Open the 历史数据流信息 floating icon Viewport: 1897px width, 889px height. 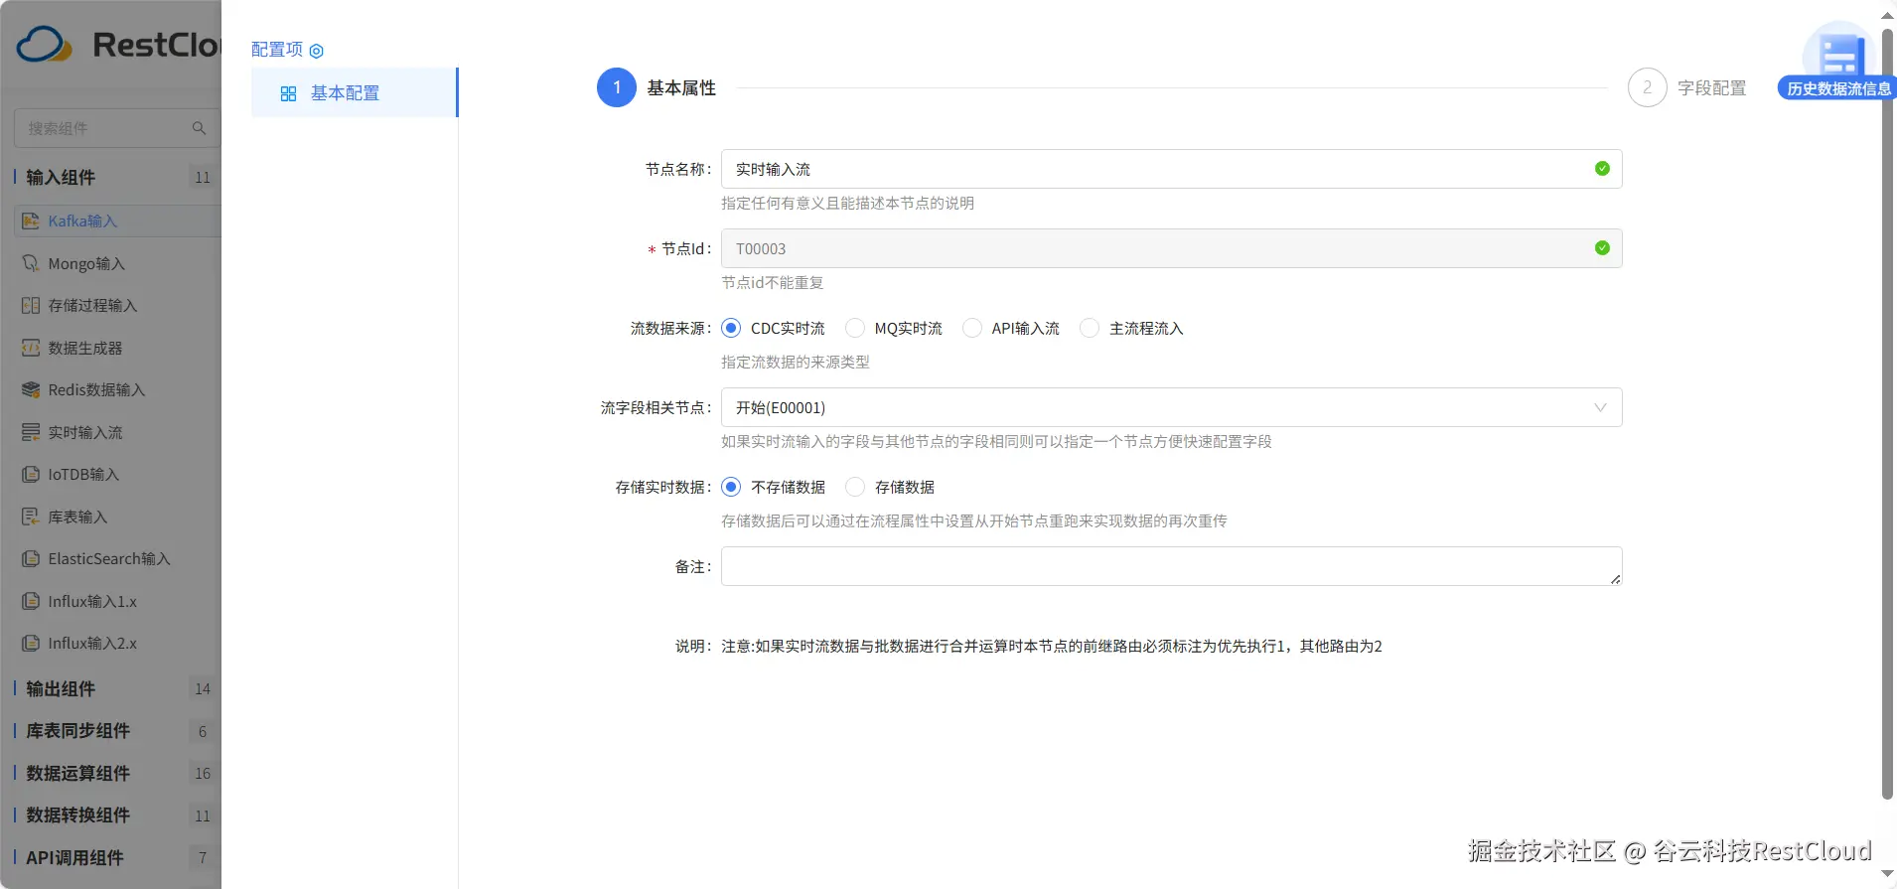(x=1837, y=62)
